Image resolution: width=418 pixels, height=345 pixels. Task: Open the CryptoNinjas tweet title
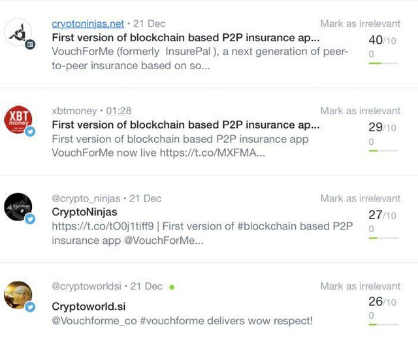coord(84,212)
